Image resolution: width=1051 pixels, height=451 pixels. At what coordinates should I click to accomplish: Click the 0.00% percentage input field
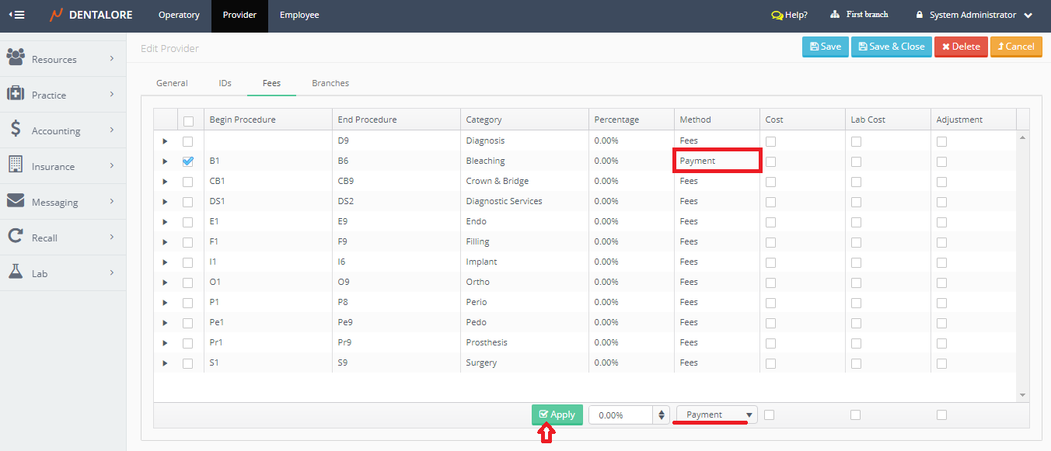tap(622, 415)
